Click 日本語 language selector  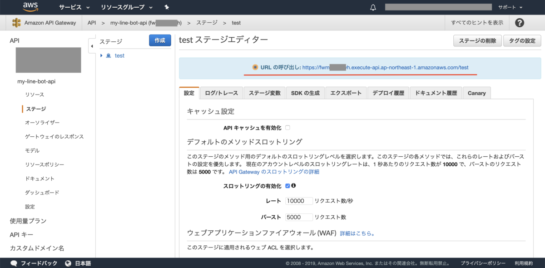[83, 263]
